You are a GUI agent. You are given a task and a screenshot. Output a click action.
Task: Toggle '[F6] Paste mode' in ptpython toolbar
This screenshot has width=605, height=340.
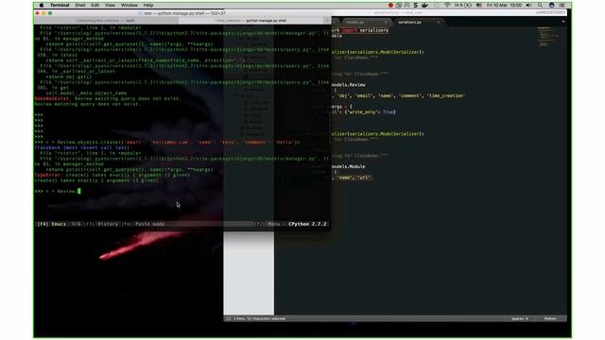pos(143,224)
